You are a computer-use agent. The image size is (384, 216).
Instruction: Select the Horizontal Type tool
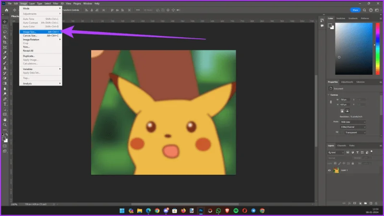click(5, 104)
